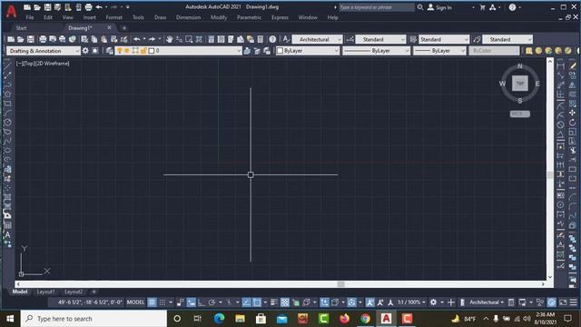
Task: Toggle Polar tracking in the status bar
Action: 212,302
